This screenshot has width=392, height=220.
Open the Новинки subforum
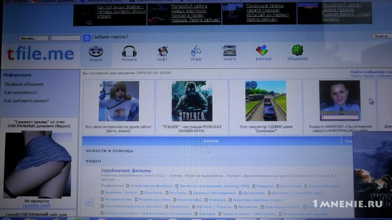pos(265,186)
